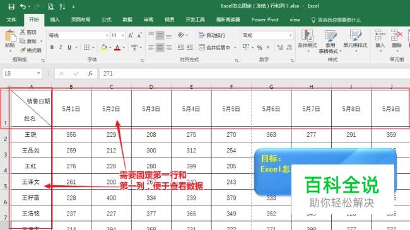This screenshot has height=230, width=410.
Task: Increase the cell indent
Action: pyautogui.click(x=190, y=47)
